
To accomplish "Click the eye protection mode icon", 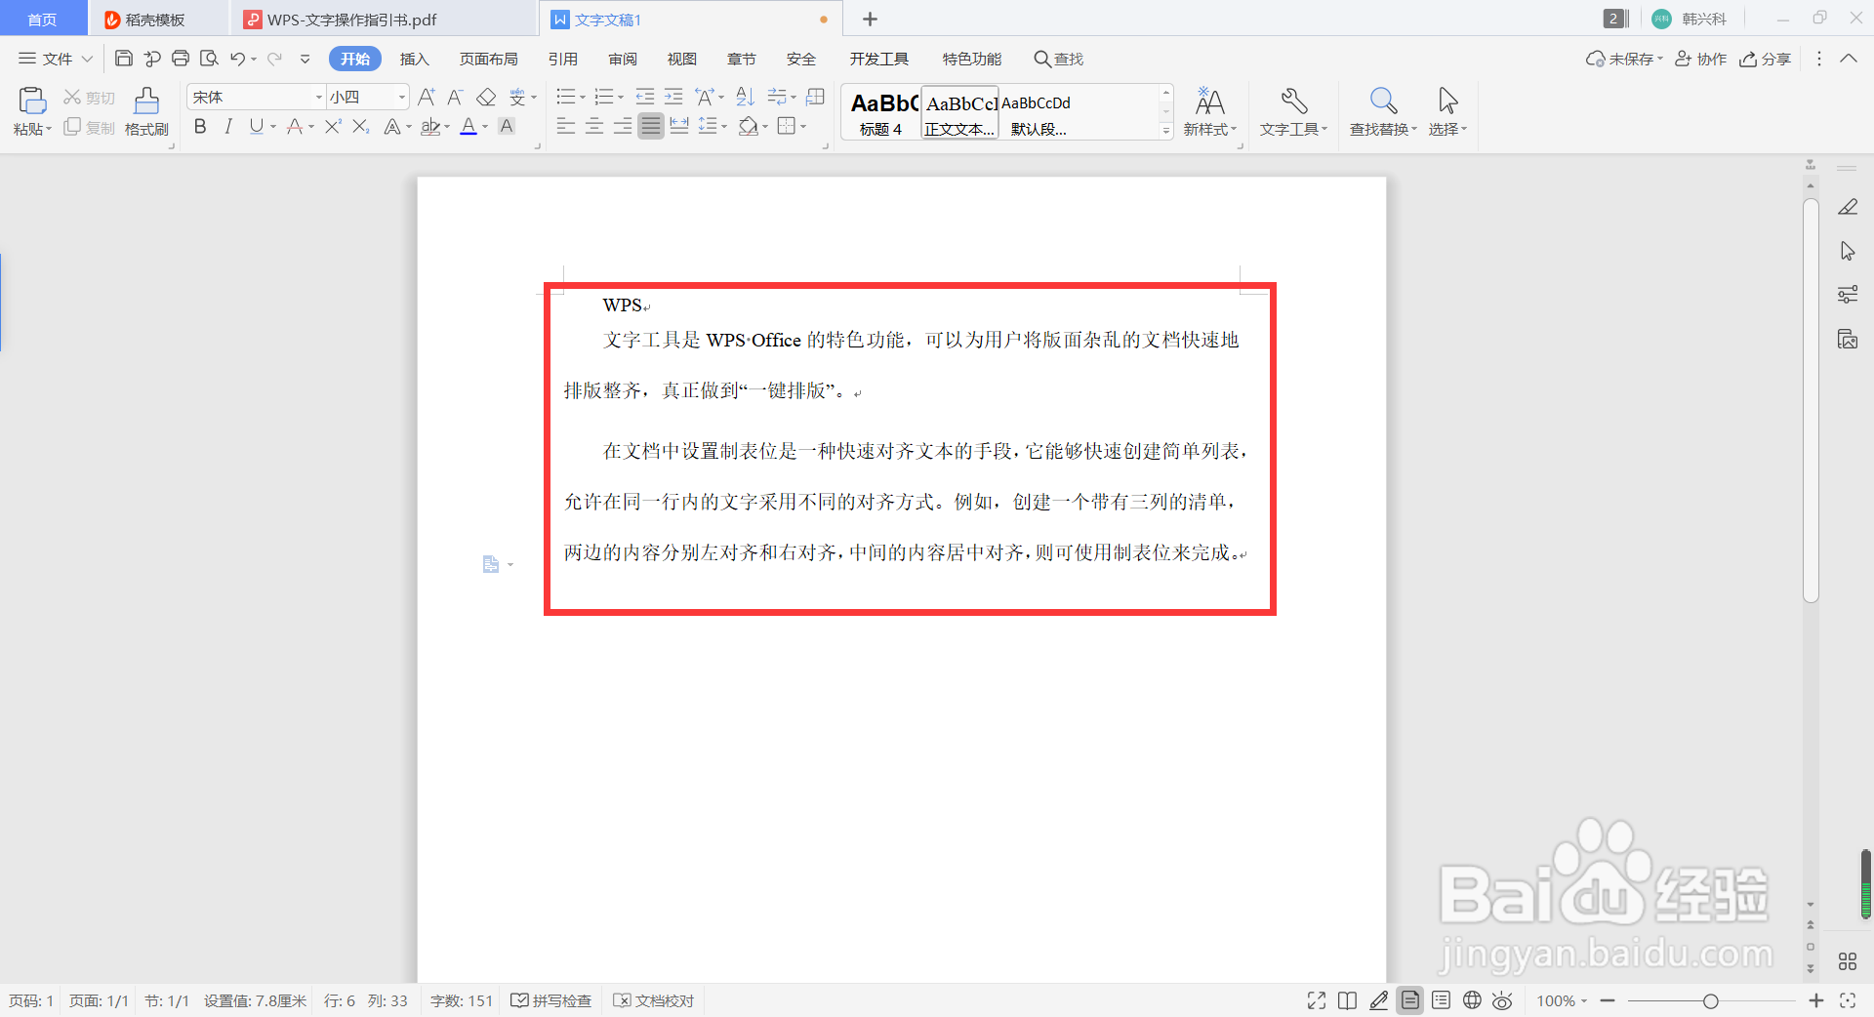I will (1503, 1000).
